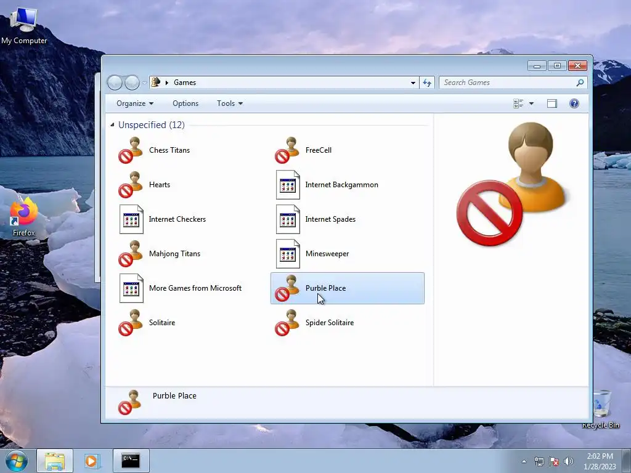Click the Action Center flag icon

pyautogui.click(x=554, y=461)
